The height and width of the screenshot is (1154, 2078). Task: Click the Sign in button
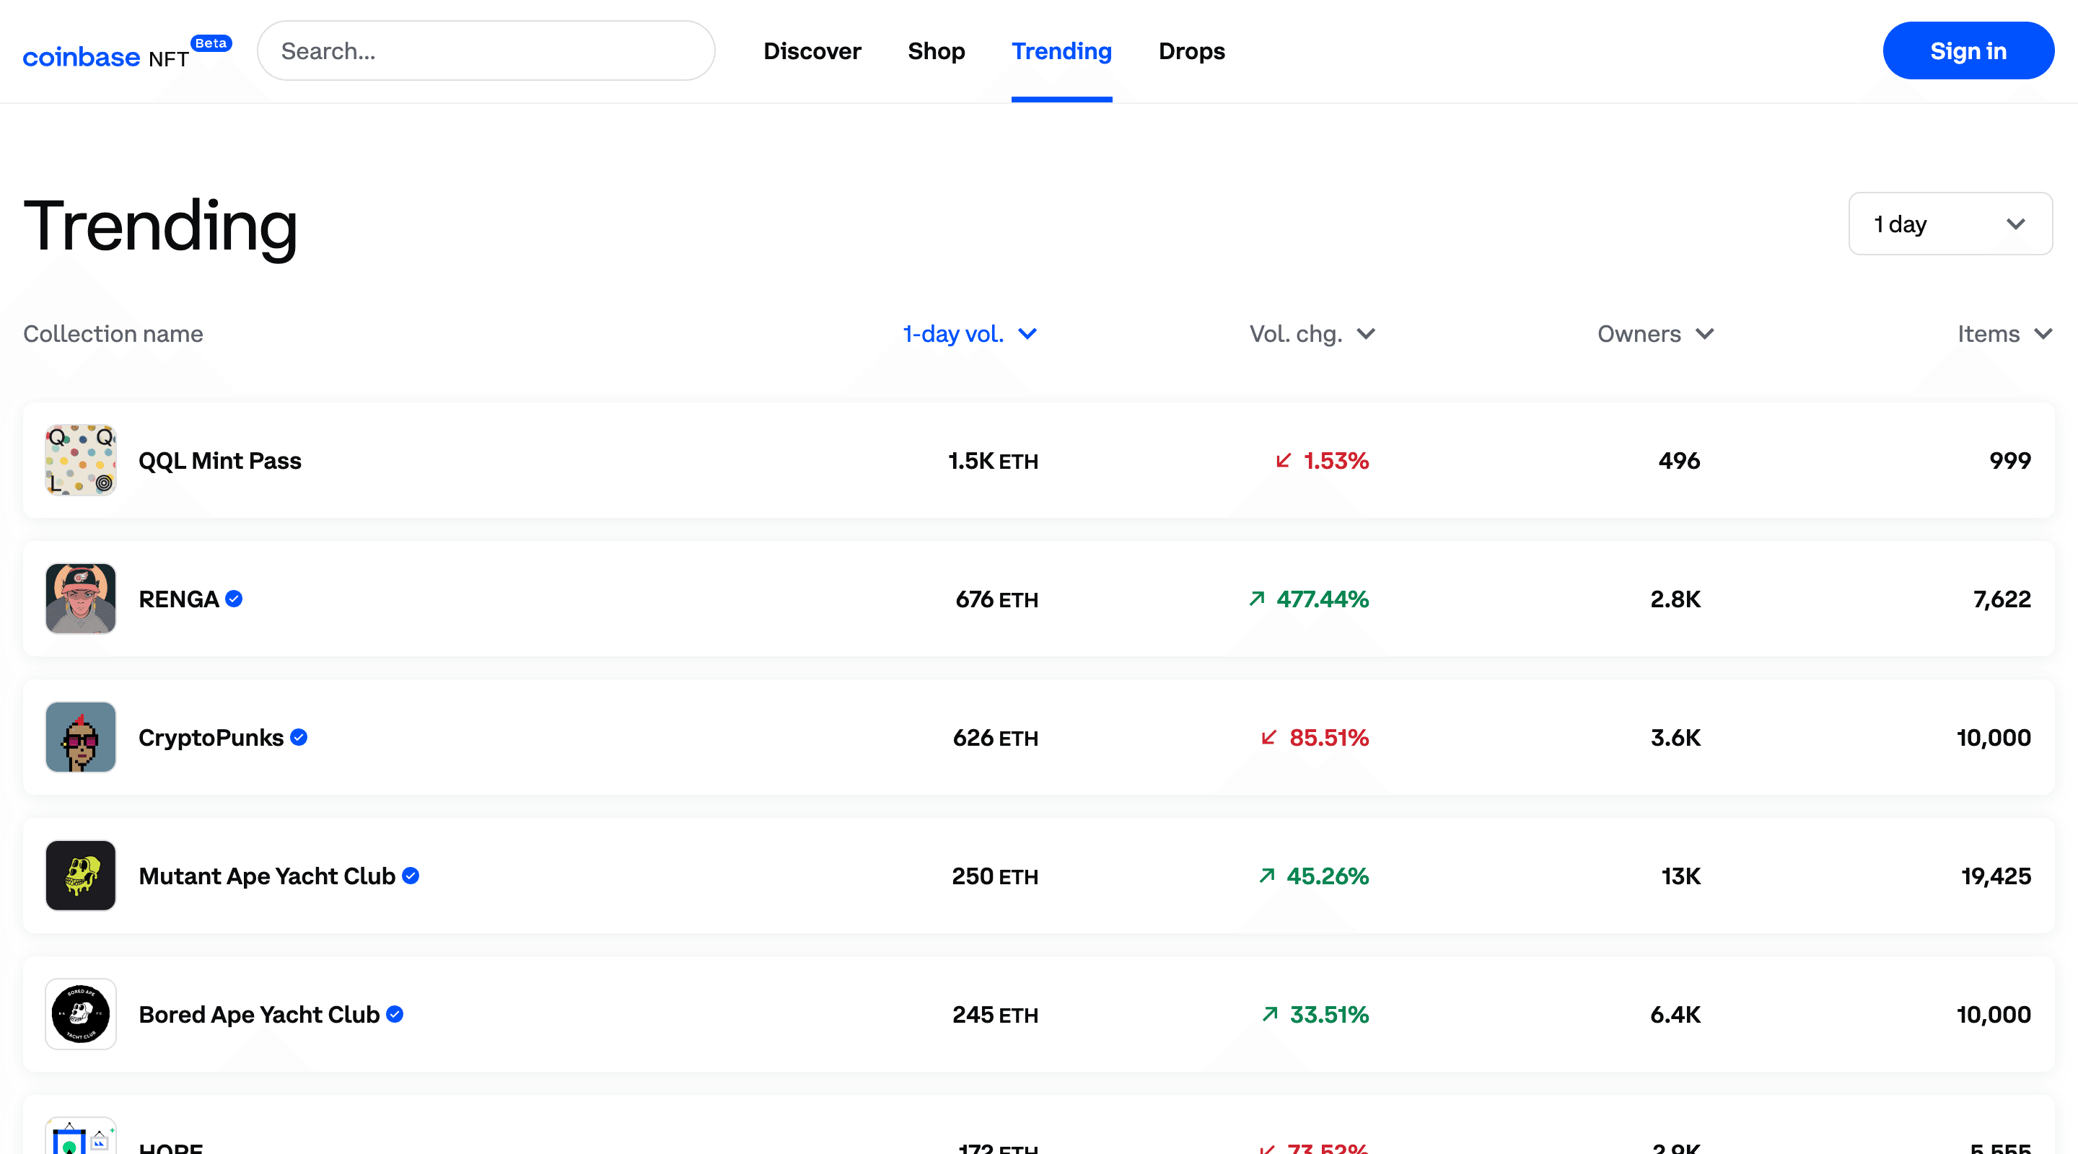pyautogui.click(x=1968, y=52)
